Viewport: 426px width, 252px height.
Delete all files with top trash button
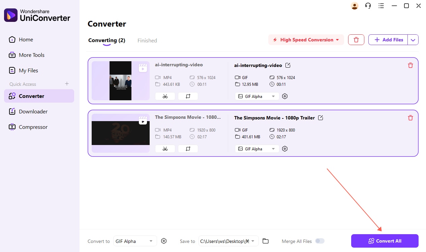point(356,40)
